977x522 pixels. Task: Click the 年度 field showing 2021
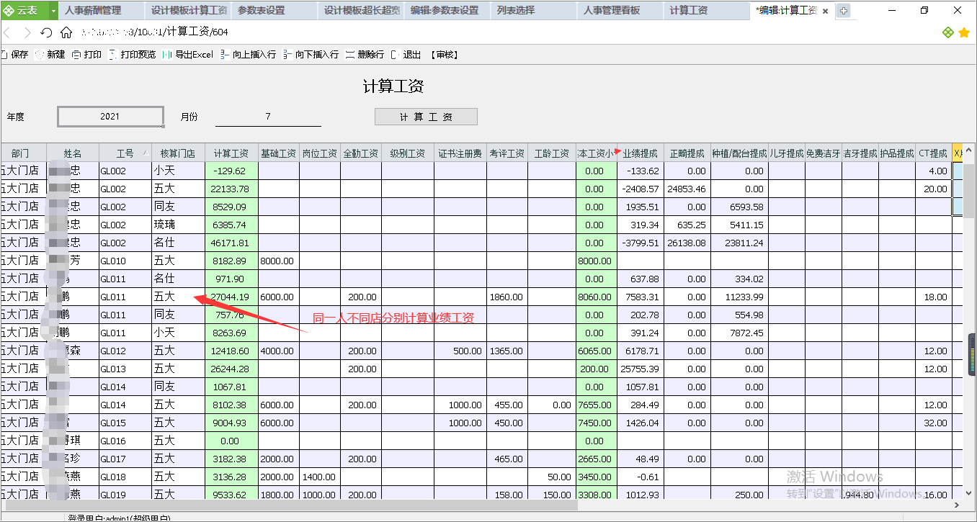[x=110, y=117]
